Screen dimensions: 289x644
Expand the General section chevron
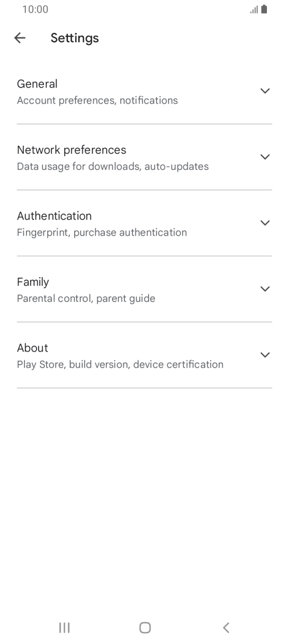point(265,91)
